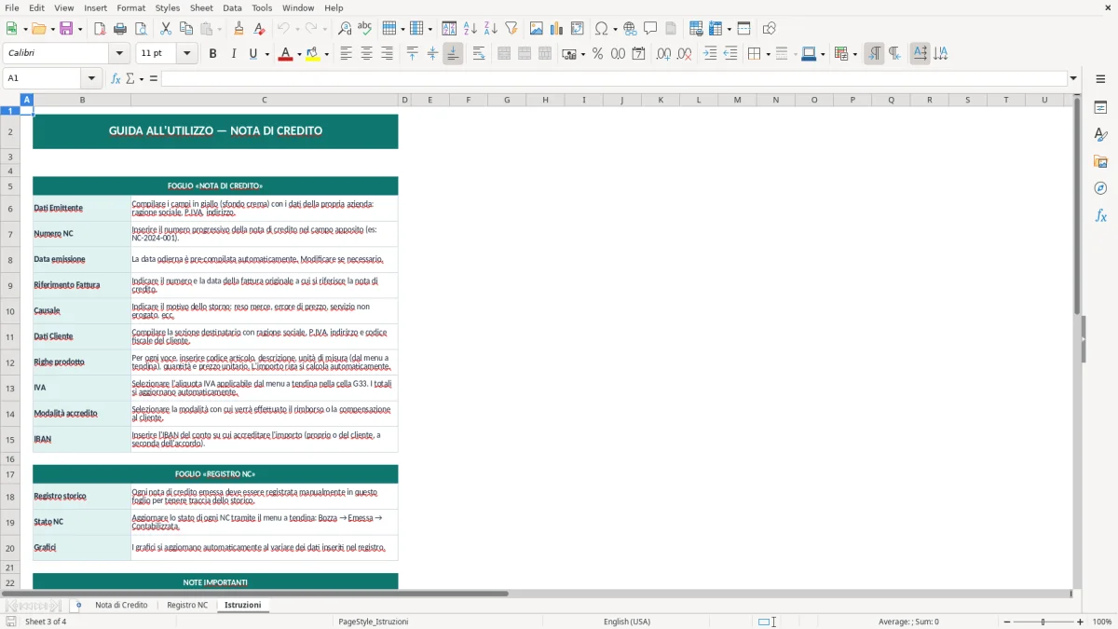
Task: Open Function Wizard beside Name Box
Action: (116, 78)
